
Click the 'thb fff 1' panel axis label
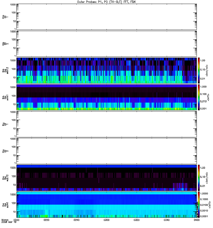5,17
